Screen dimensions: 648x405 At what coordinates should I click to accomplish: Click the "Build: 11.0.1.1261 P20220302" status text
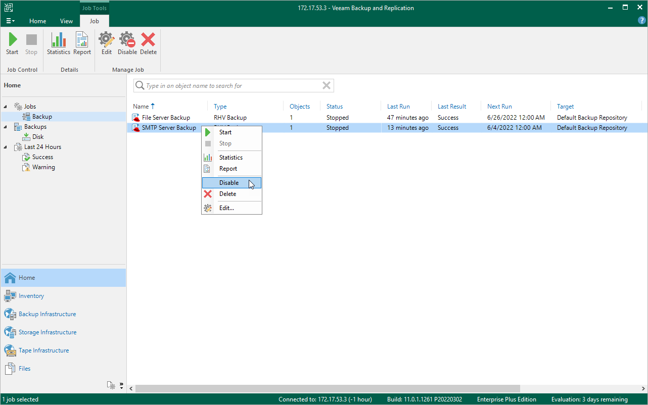click(x=425, y=399)
